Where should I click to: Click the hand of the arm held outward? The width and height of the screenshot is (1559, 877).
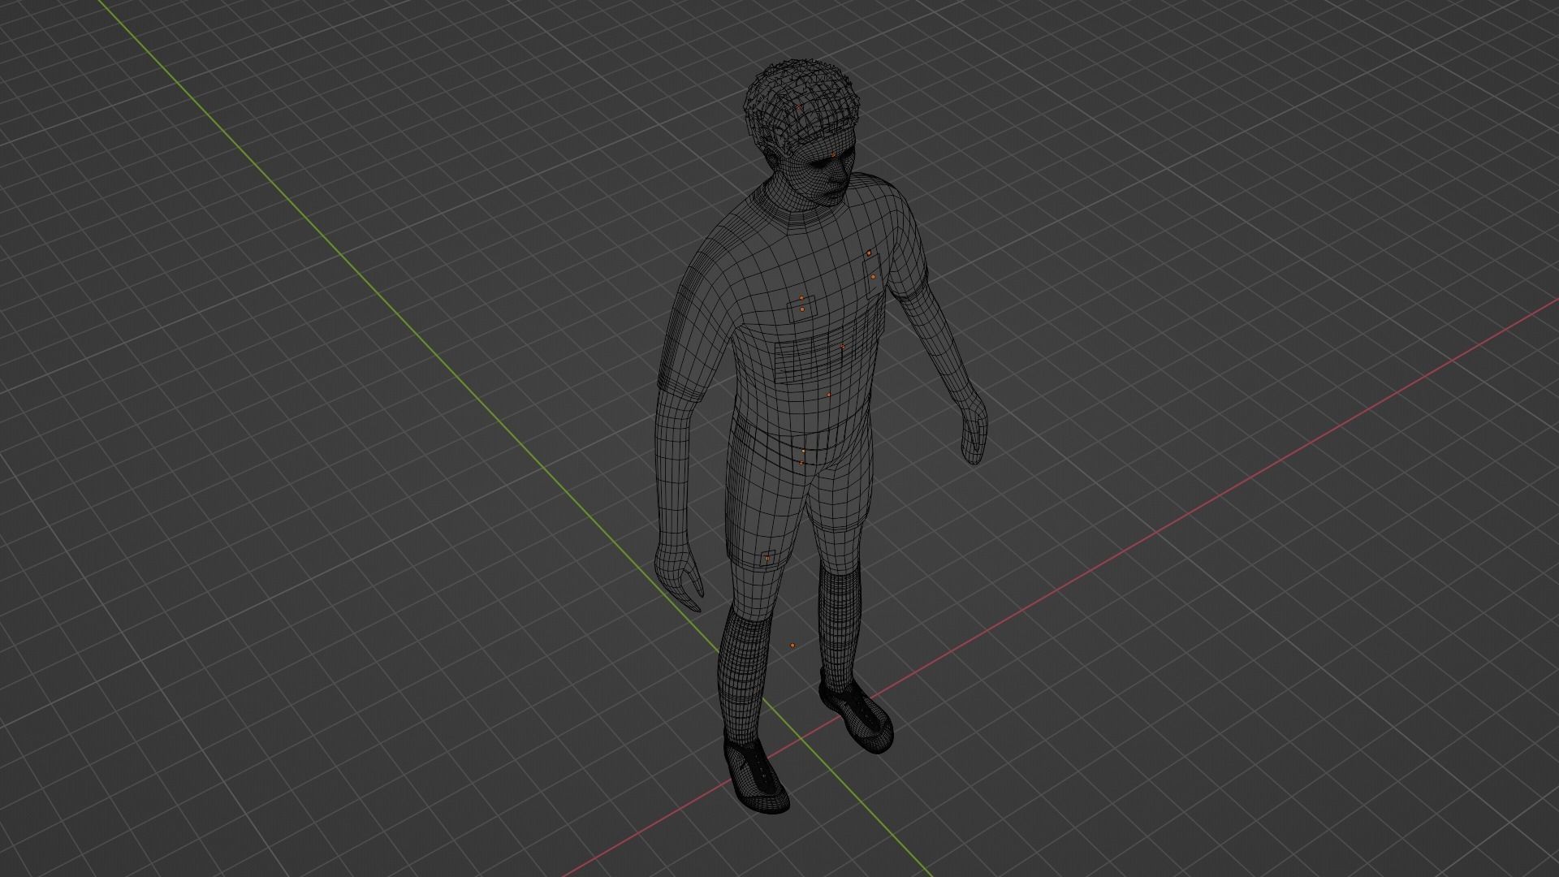pos(974,432)
